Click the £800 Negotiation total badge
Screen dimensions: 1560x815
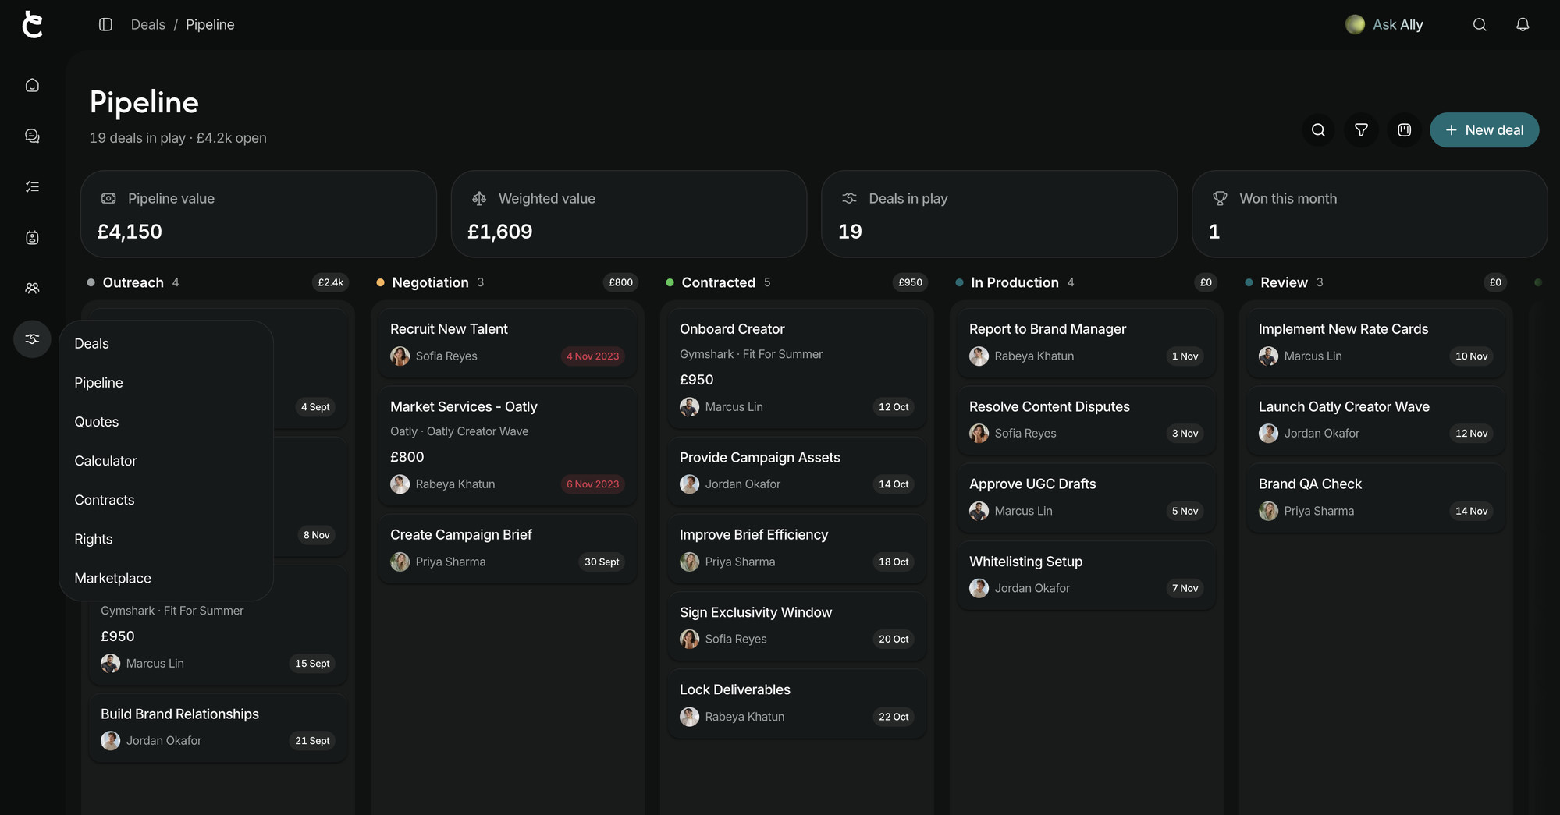(620, 282)
